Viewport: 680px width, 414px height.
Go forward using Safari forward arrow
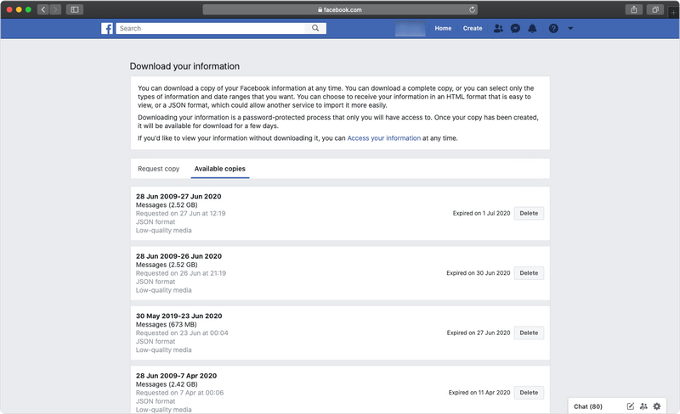tap(55, 9)
